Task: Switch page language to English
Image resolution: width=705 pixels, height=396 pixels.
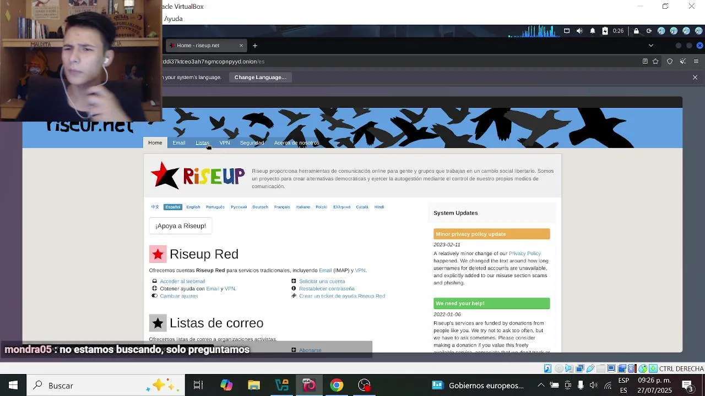Action: pyautogui.click(x=193, y=207)
